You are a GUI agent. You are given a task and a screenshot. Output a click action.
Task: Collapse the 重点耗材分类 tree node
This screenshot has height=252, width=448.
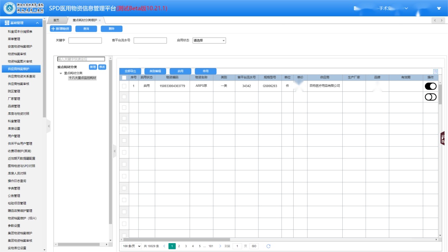point(61,73)
